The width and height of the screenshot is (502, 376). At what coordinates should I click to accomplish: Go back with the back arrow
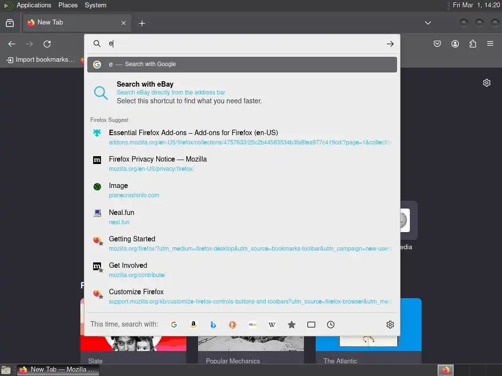(x=12, y=44)
